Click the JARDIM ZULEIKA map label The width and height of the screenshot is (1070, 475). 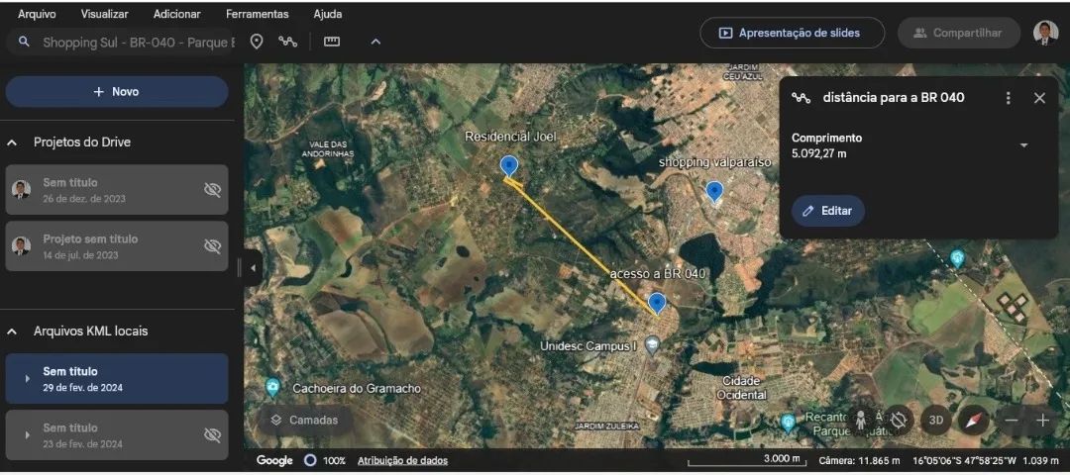coord(606,426)
